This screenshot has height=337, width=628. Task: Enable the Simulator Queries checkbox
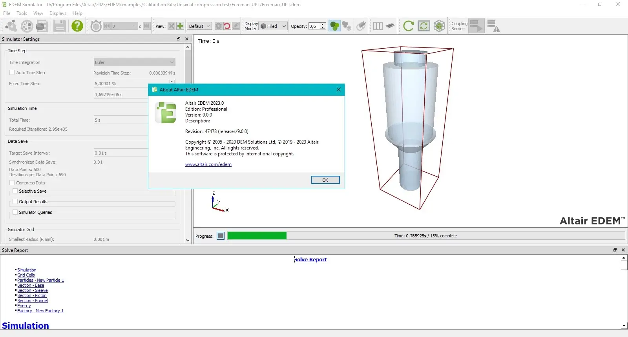(15, 212)
